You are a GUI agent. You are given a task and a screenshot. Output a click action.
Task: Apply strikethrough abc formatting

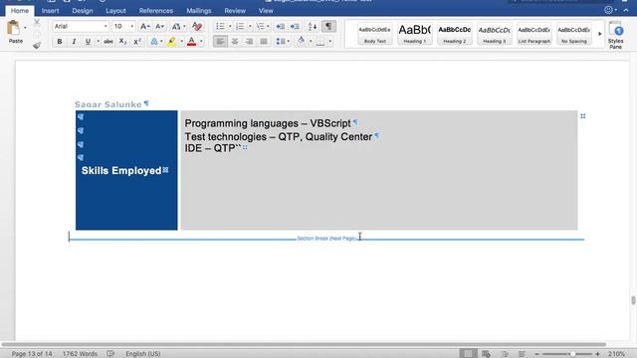[x=108, y=42]
